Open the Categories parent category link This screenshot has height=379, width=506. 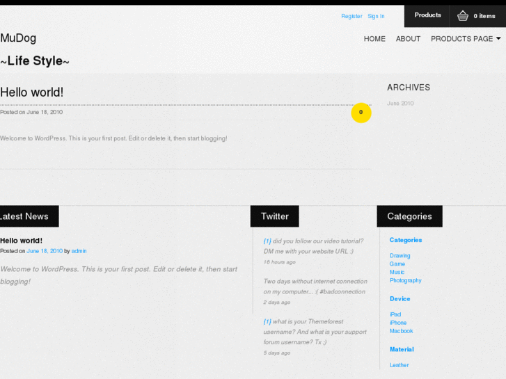(x=406, y=240)
